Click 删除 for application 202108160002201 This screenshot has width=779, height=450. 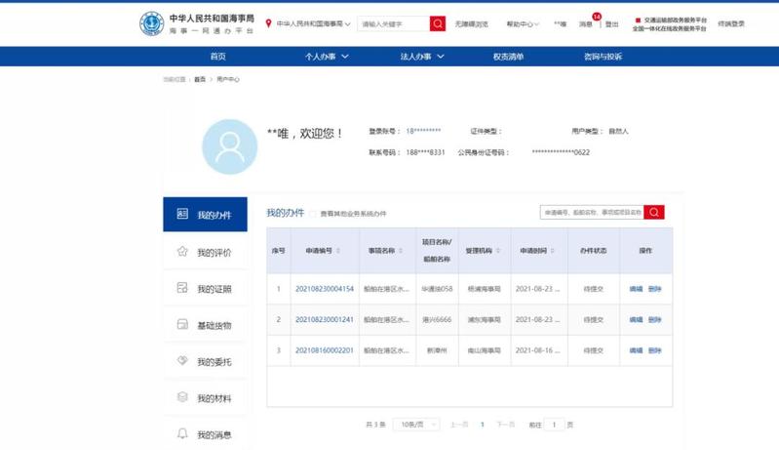(x=654, y=349)
